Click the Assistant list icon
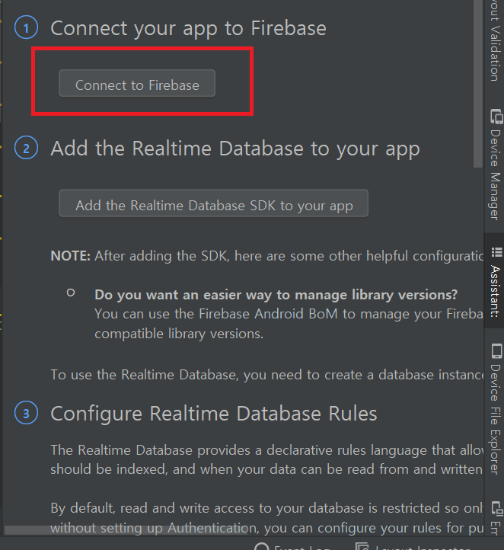The height and width of the screenshot is (550, 504). click(x=496, y=252)
